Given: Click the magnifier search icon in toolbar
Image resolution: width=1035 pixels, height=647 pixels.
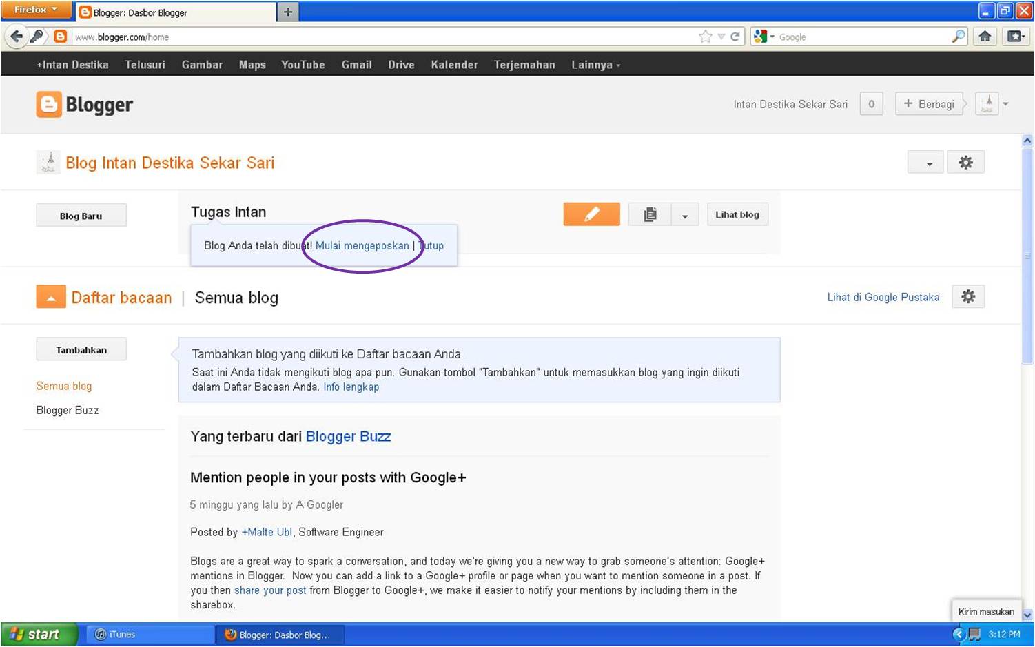Looking at the screenshot, I should [x=959, y=37].
